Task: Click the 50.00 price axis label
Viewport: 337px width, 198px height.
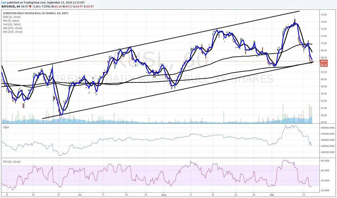Action: coord(324,115)
